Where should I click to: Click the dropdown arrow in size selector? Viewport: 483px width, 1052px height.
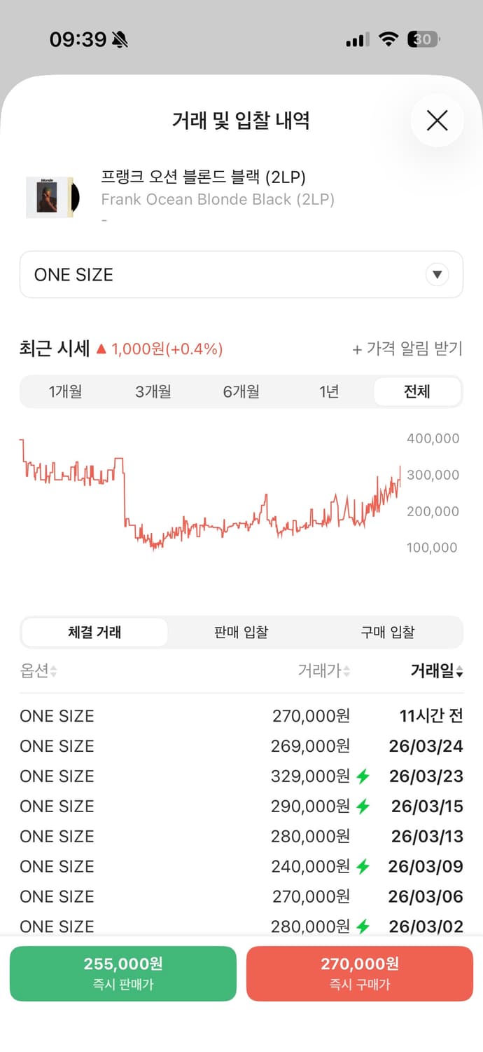pyautogui.click(x=437, y=275)
